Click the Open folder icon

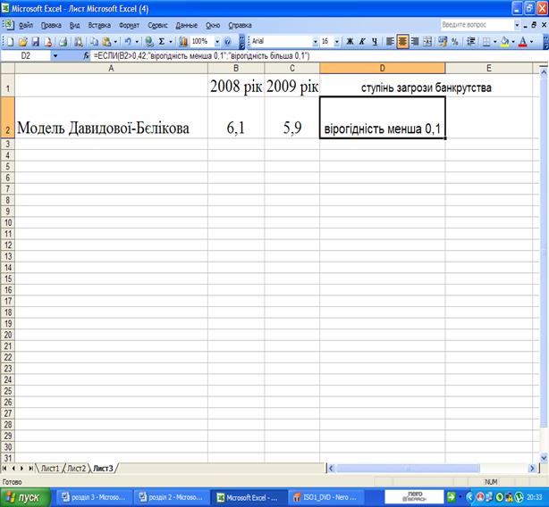[x=23, y=41]
